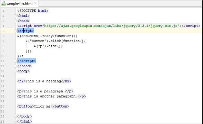Click the opening <html> tag

(23, 16)
